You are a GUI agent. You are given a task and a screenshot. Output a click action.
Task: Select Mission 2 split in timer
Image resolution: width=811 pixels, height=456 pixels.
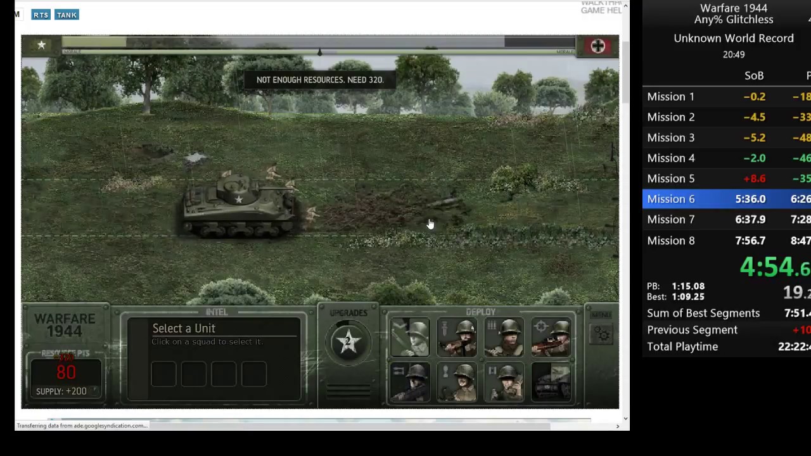coord(727,117)
